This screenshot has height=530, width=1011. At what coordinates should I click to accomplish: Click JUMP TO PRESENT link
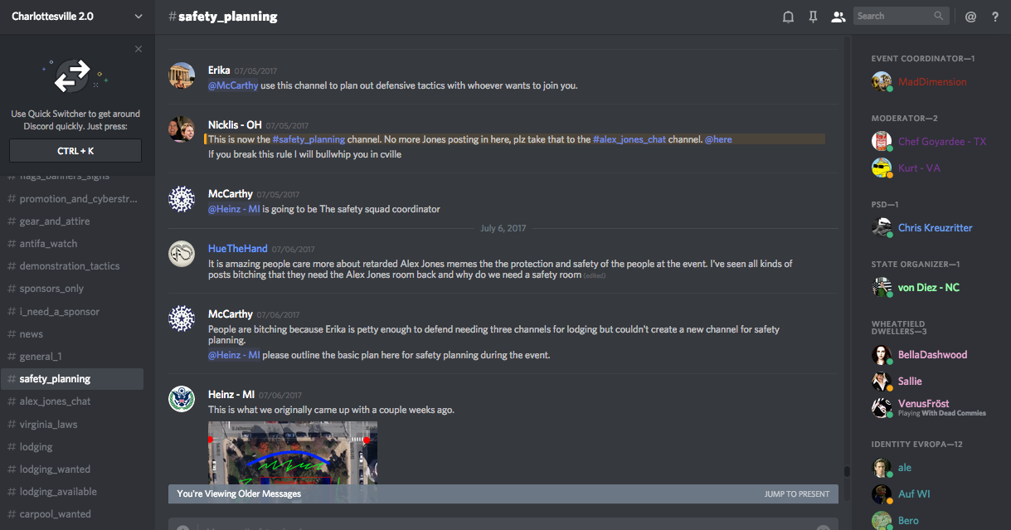coord(797,494)
